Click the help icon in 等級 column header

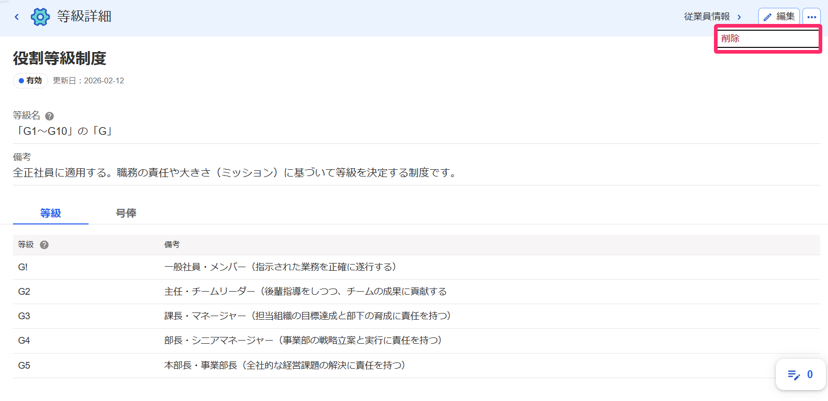click(44, 245)
